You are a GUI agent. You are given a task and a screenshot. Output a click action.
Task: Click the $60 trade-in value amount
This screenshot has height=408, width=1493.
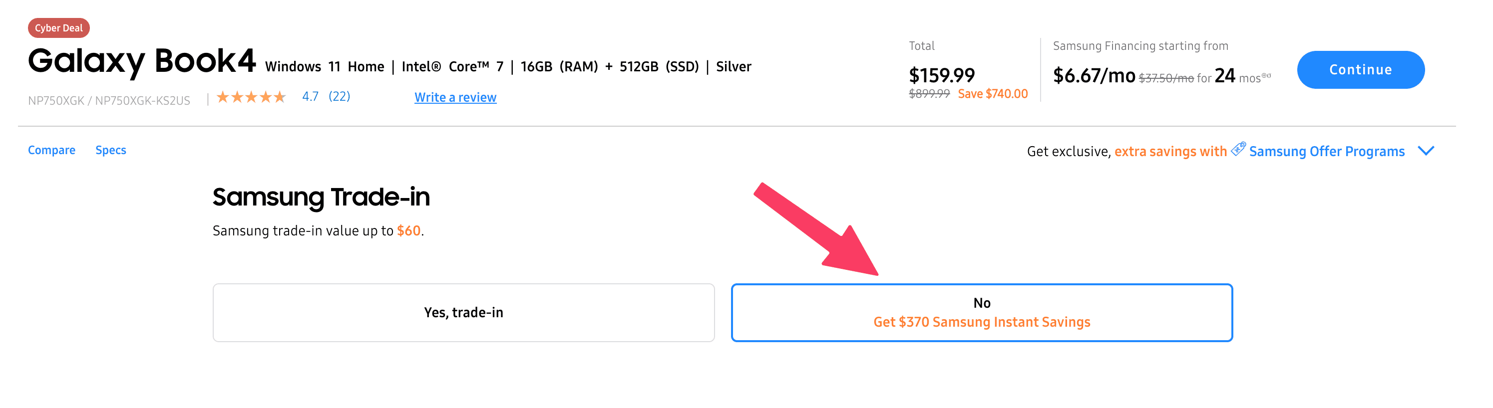[408, 231]
